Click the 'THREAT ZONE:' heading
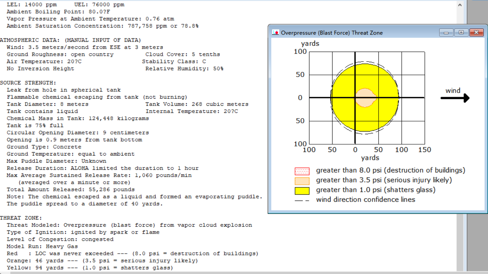This screenshot has width=488, height=274. click(21, 218)
